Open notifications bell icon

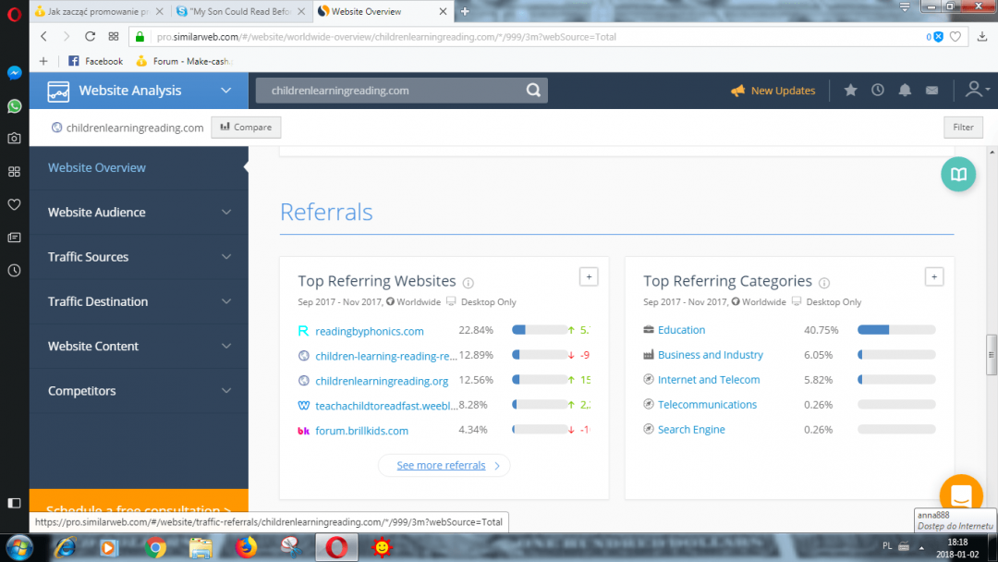pyautogui.click(x=905, y=91)
